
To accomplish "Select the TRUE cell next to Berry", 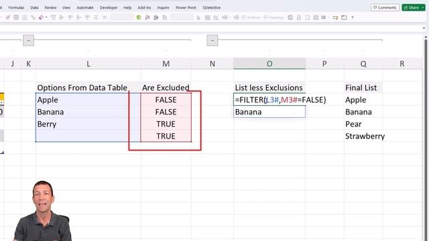I will 166,124.
